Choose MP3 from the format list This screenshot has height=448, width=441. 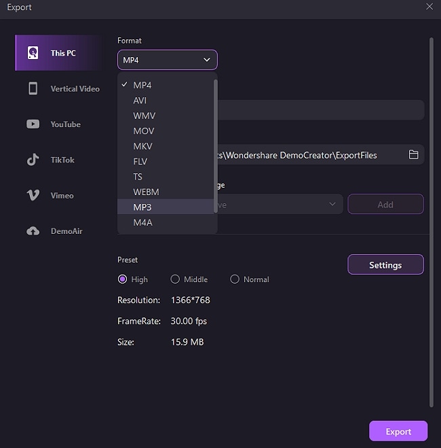point(142,207)
